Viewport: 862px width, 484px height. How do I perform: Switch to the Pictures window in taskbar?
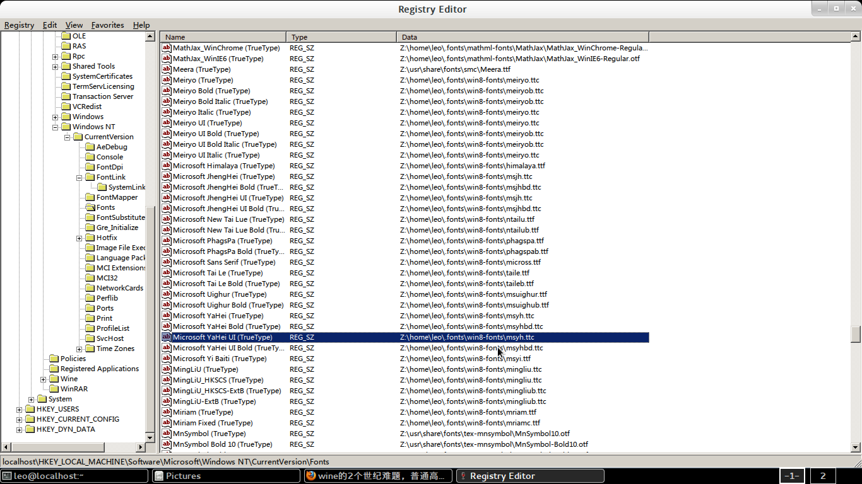[x=227, y=476]
